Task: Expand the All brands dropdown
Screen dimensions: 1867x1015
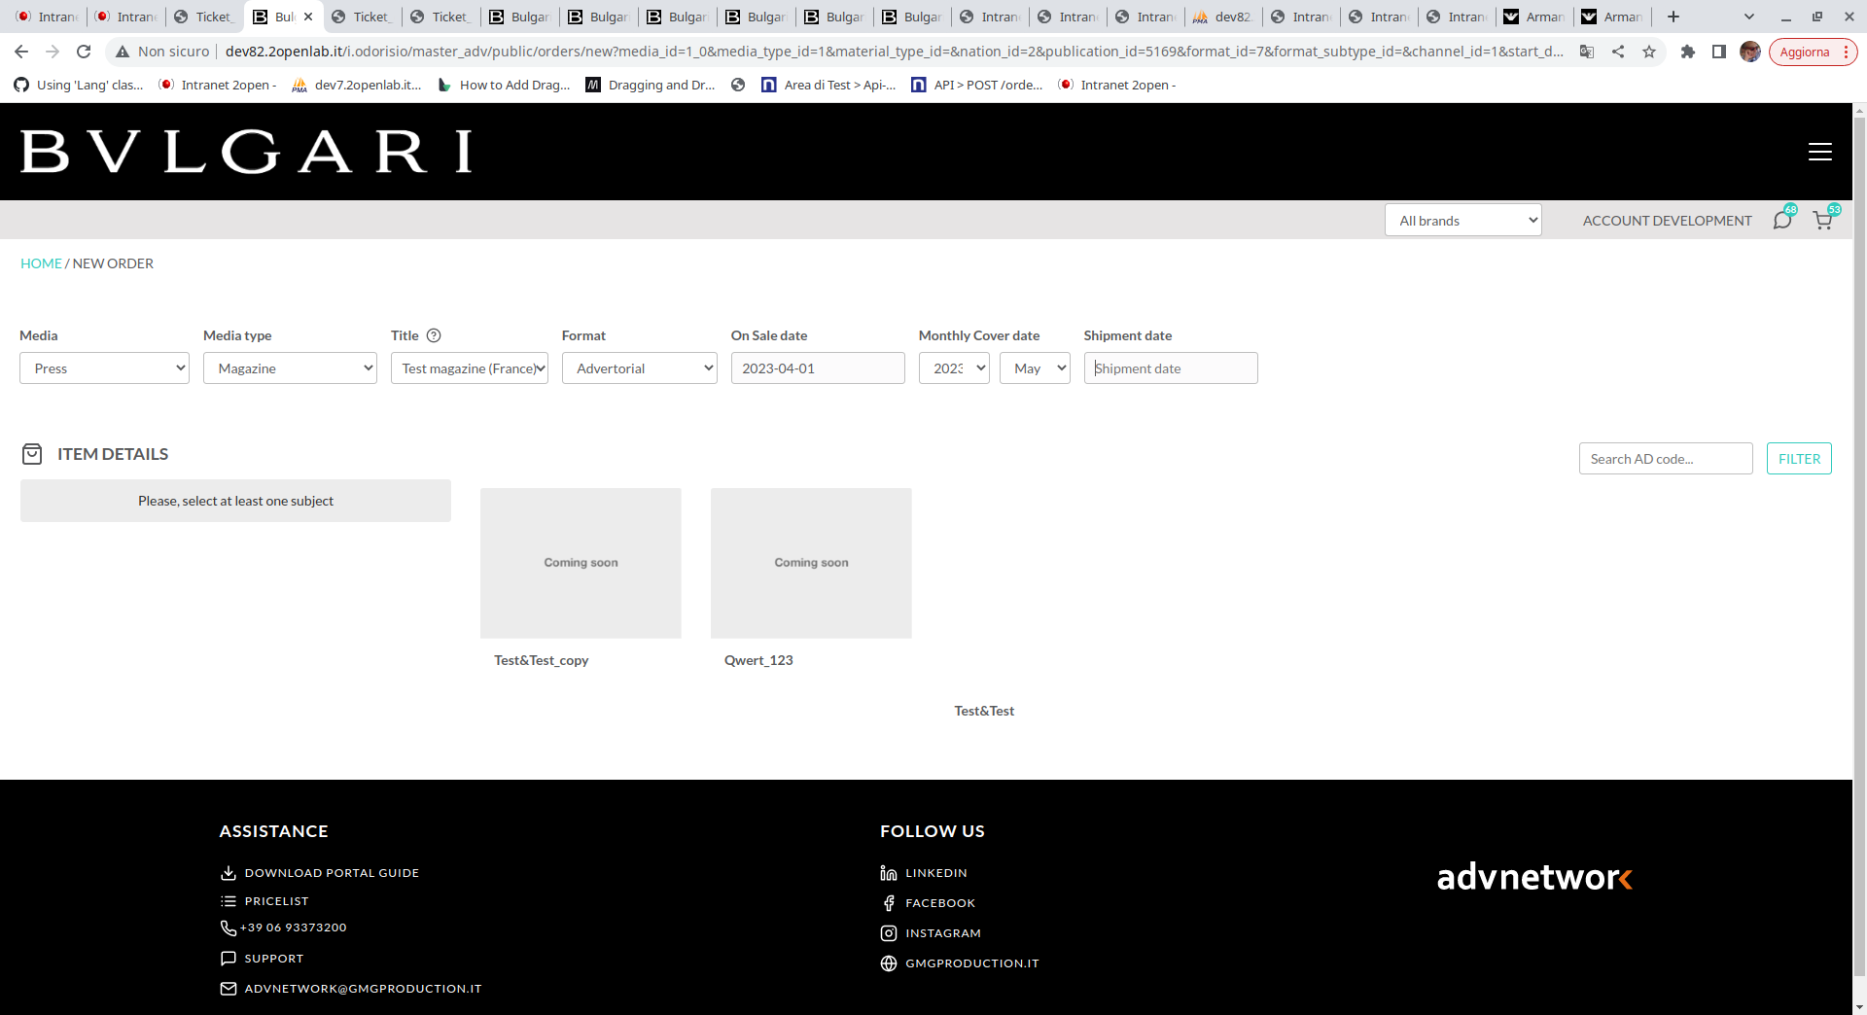Action: (1463, 221)
